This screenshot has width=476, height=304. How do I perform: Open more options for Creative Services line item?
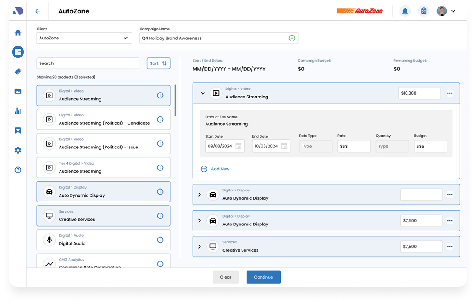(x=450, y=247)
